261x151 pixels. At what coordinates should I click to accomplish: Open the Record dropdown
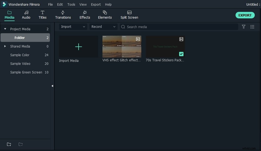(103, 27)
